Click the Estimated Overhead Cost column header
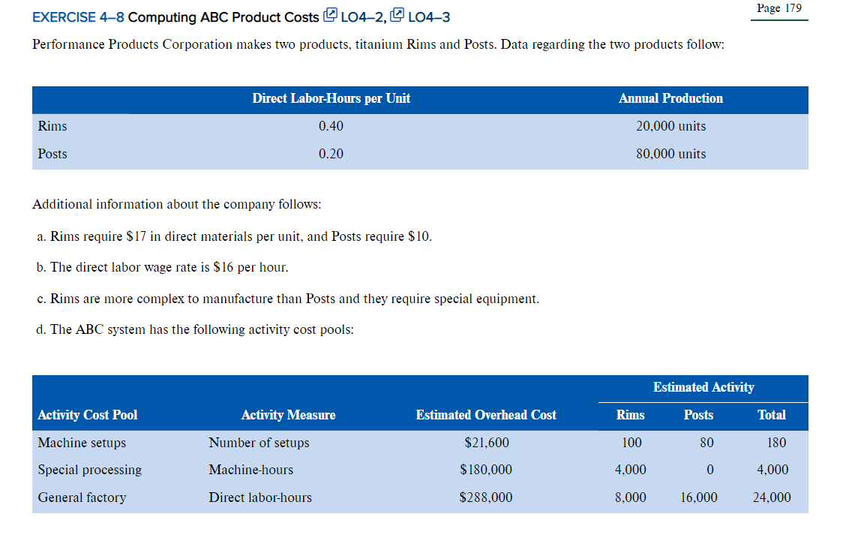The image size is (861, 538). (486, 415)
